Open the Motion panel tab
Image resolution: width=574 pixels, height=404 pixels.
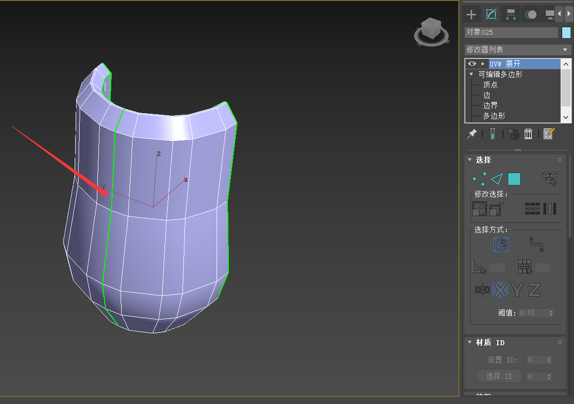click(x=530, y=15)
